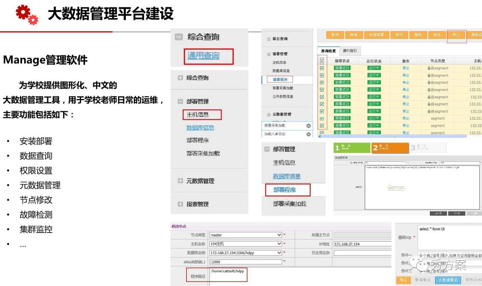Image resolution: width=482 pixels, height=286 pixels.
Task: Uncheck the first row checkbox in the results table
Action: point(322,68)
